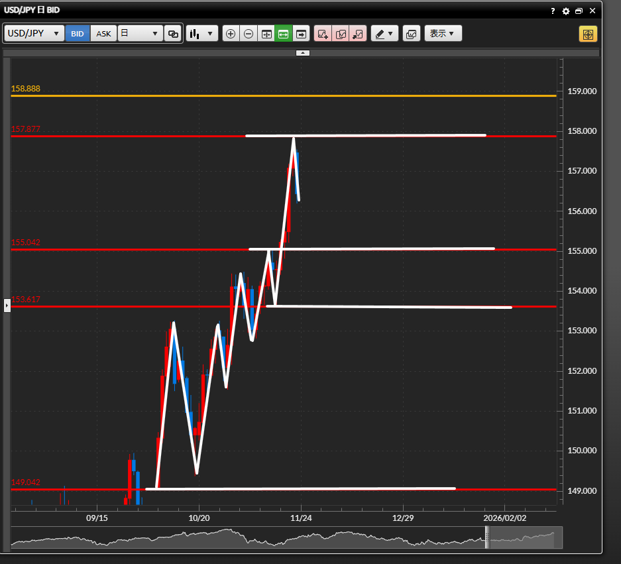This screenshot has height=564, width=621.
Task: Click the link/duplicate chart icon beside timeframe
Action: tap(173, 34)
